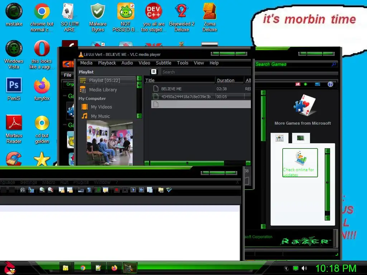Open the Subtitle menu in VLC
This screenshot has height=275, width=367.
coord(163,63)
